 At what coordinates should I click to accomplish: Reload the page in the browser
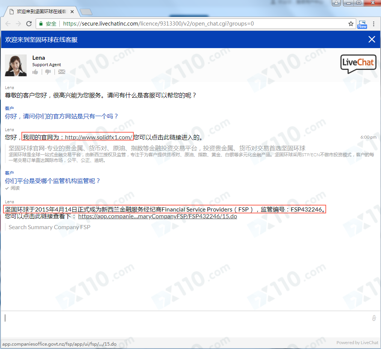[29, 24]
